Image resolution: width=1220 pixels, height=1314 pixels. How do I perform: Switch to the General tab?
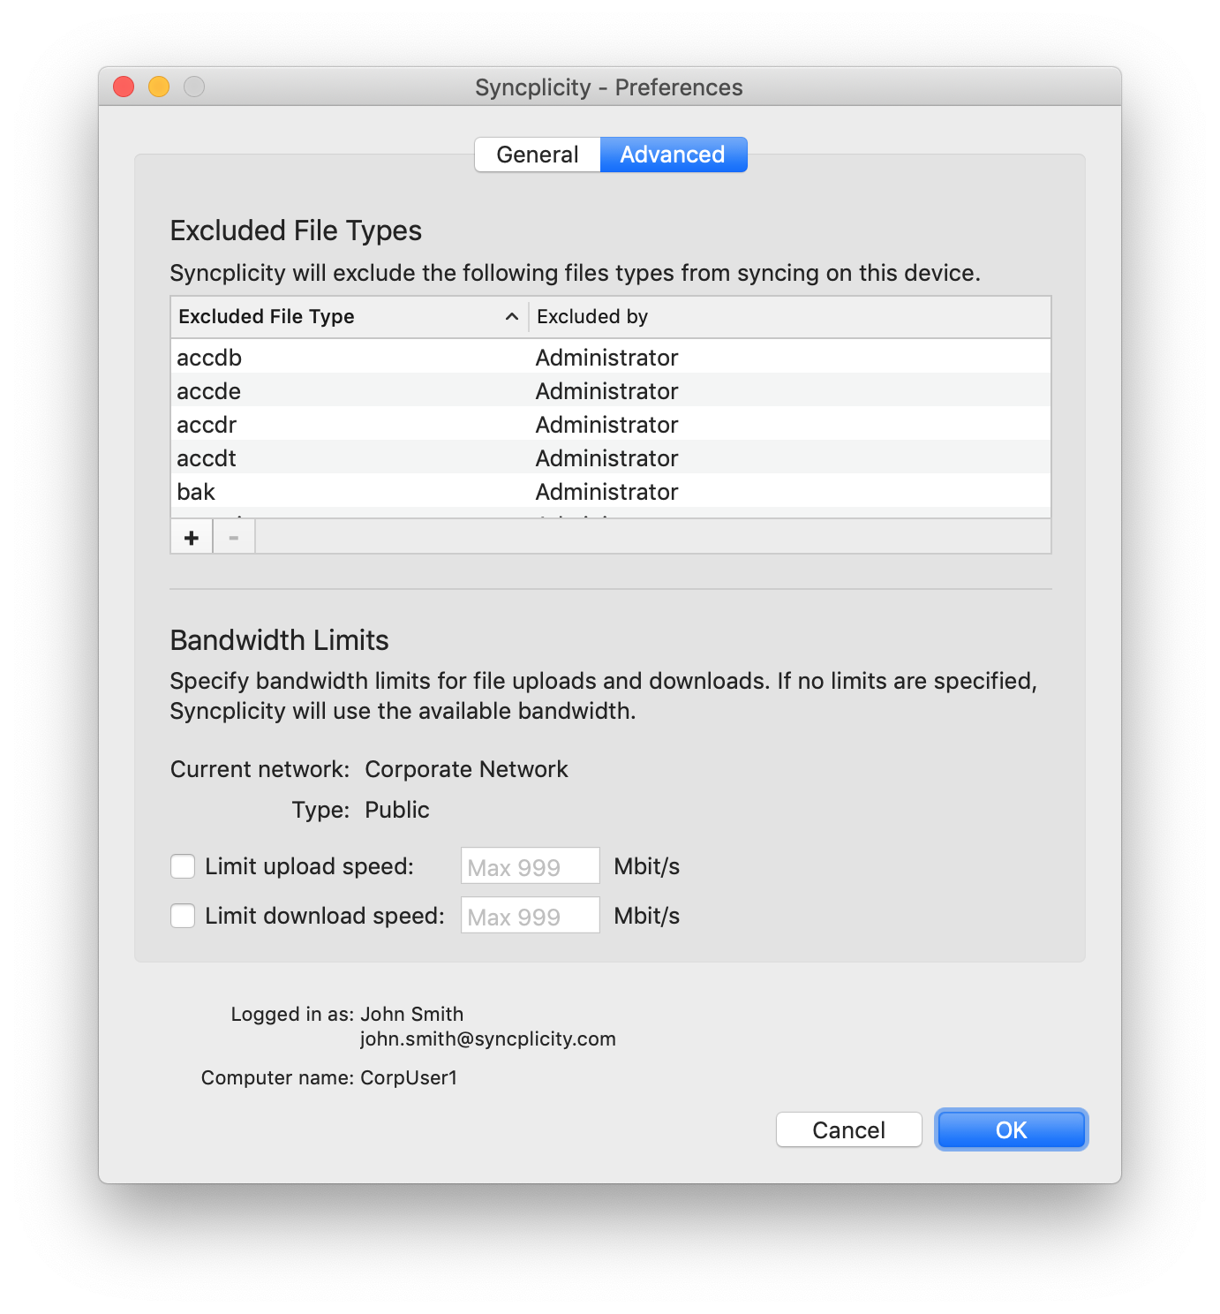(538, 155)
